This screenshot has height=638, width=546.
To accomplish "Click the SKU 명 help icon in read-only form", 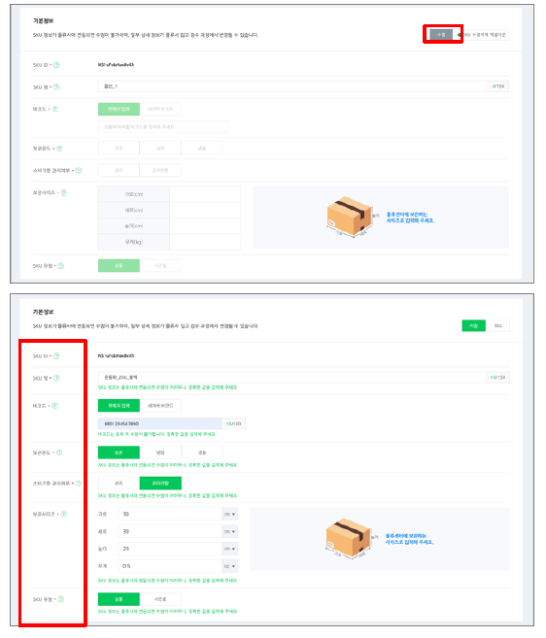I will (x=56, y=86).
